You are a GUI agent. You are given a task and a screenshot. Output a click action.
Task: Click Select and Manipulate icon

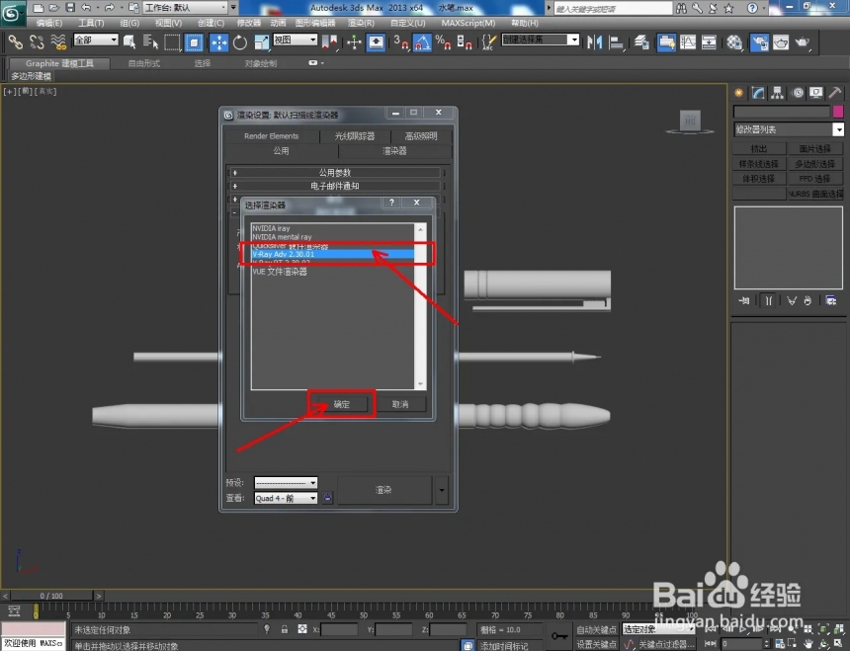[x=354, y=41]
